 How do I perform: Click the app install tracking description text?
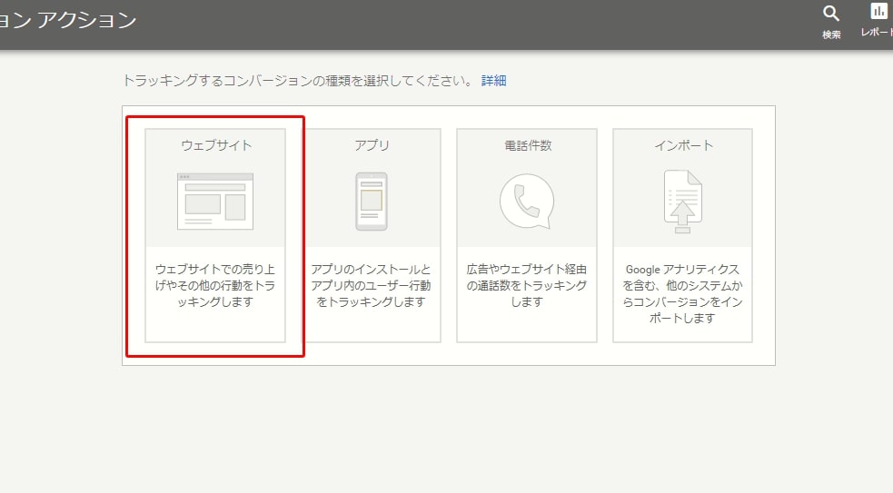click(371, 285)
